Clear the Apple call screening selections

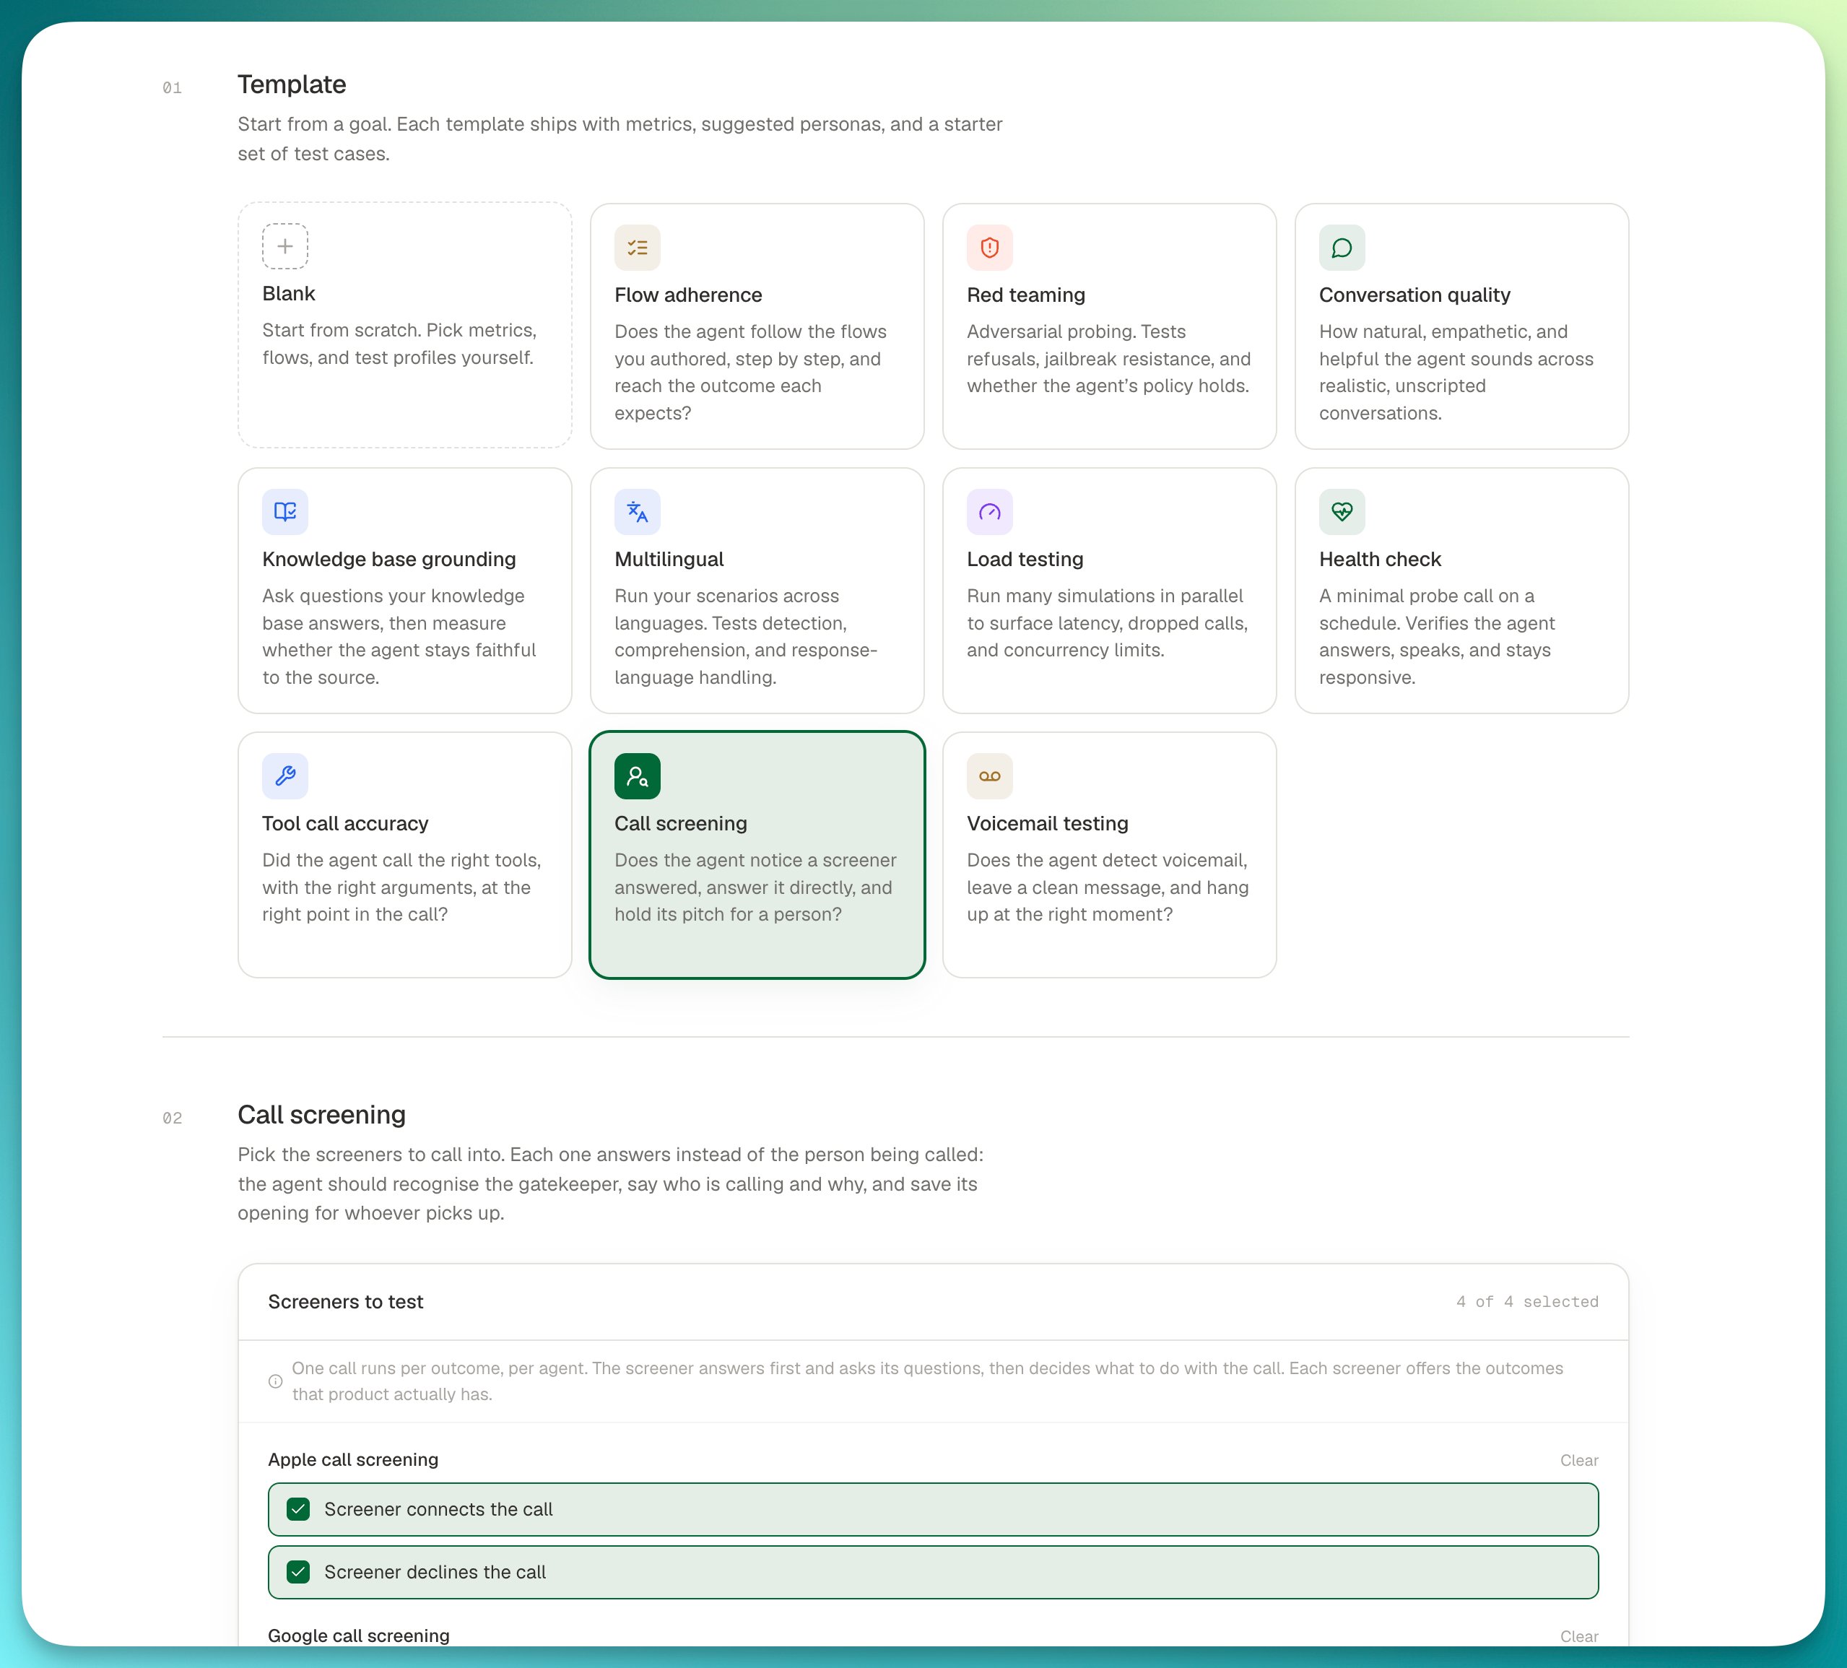[1579, 1460]
